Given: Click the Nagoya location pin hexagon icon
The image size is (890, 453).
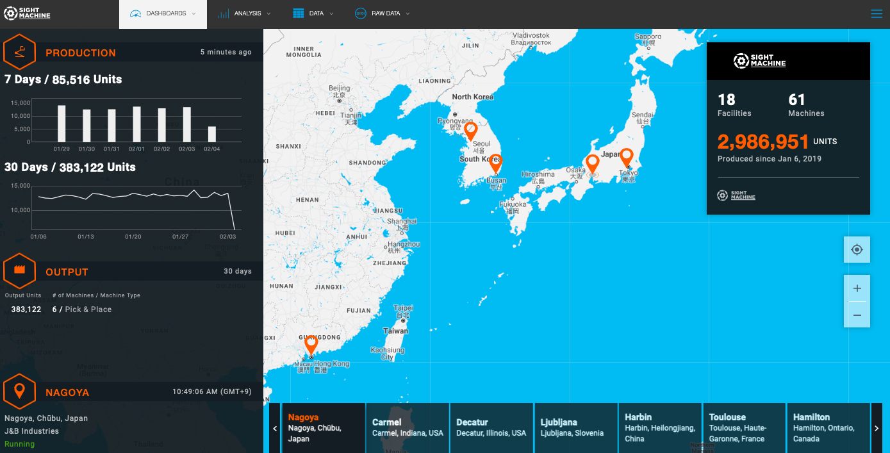Looking at the screenshot, I should [x=20, y=391].
